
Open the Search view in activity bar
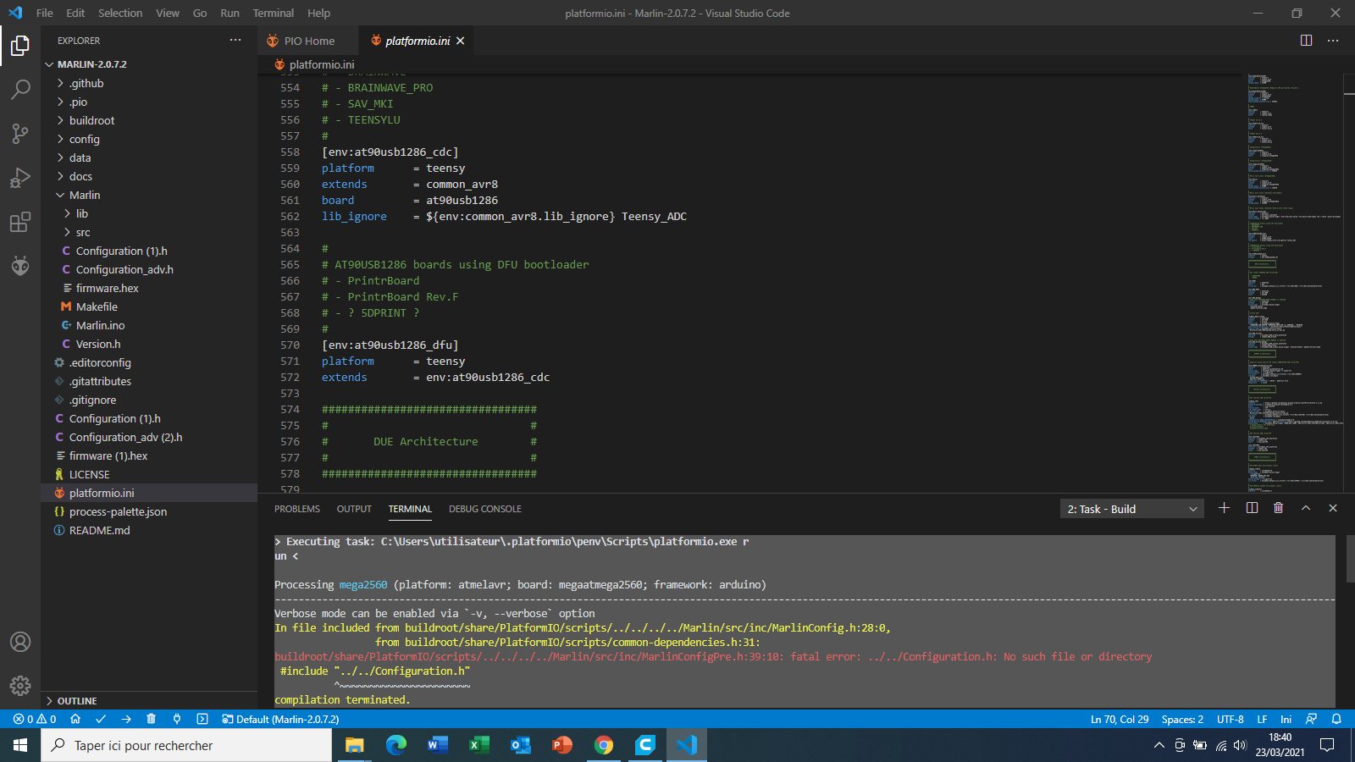pyautogui.click(x=20, y=89)
